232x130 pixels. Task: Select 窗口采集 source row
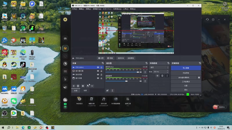[87, 78]
